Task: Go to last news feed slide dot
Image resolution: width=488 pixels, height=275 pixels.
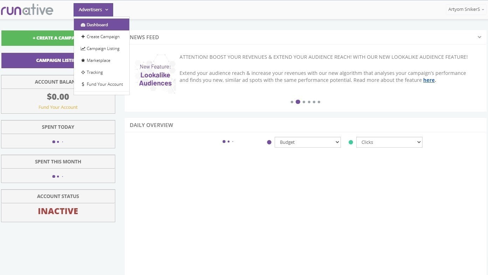Action: click(319, 102)
